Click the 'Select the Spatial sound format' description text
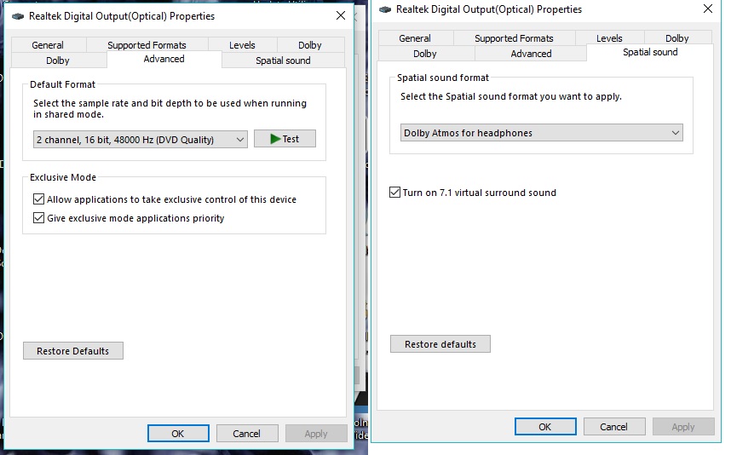 [511, 96]
